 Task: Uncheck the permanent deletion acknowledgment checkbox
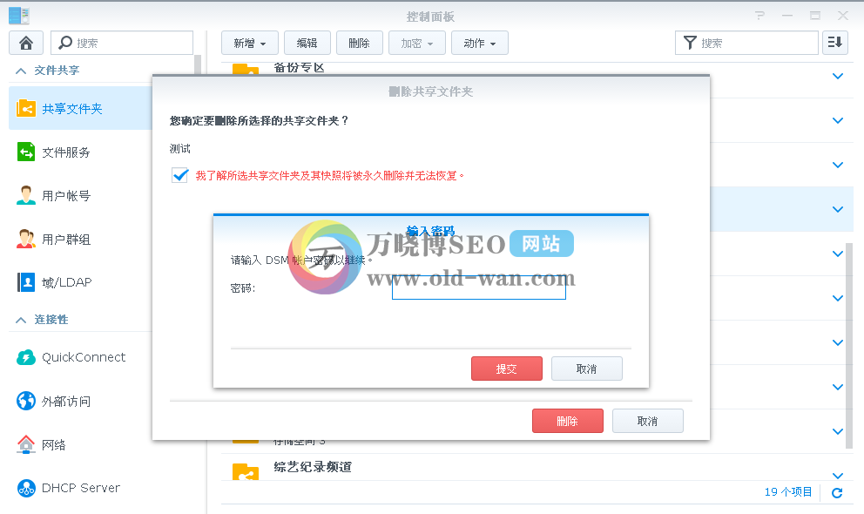(179, 175)
